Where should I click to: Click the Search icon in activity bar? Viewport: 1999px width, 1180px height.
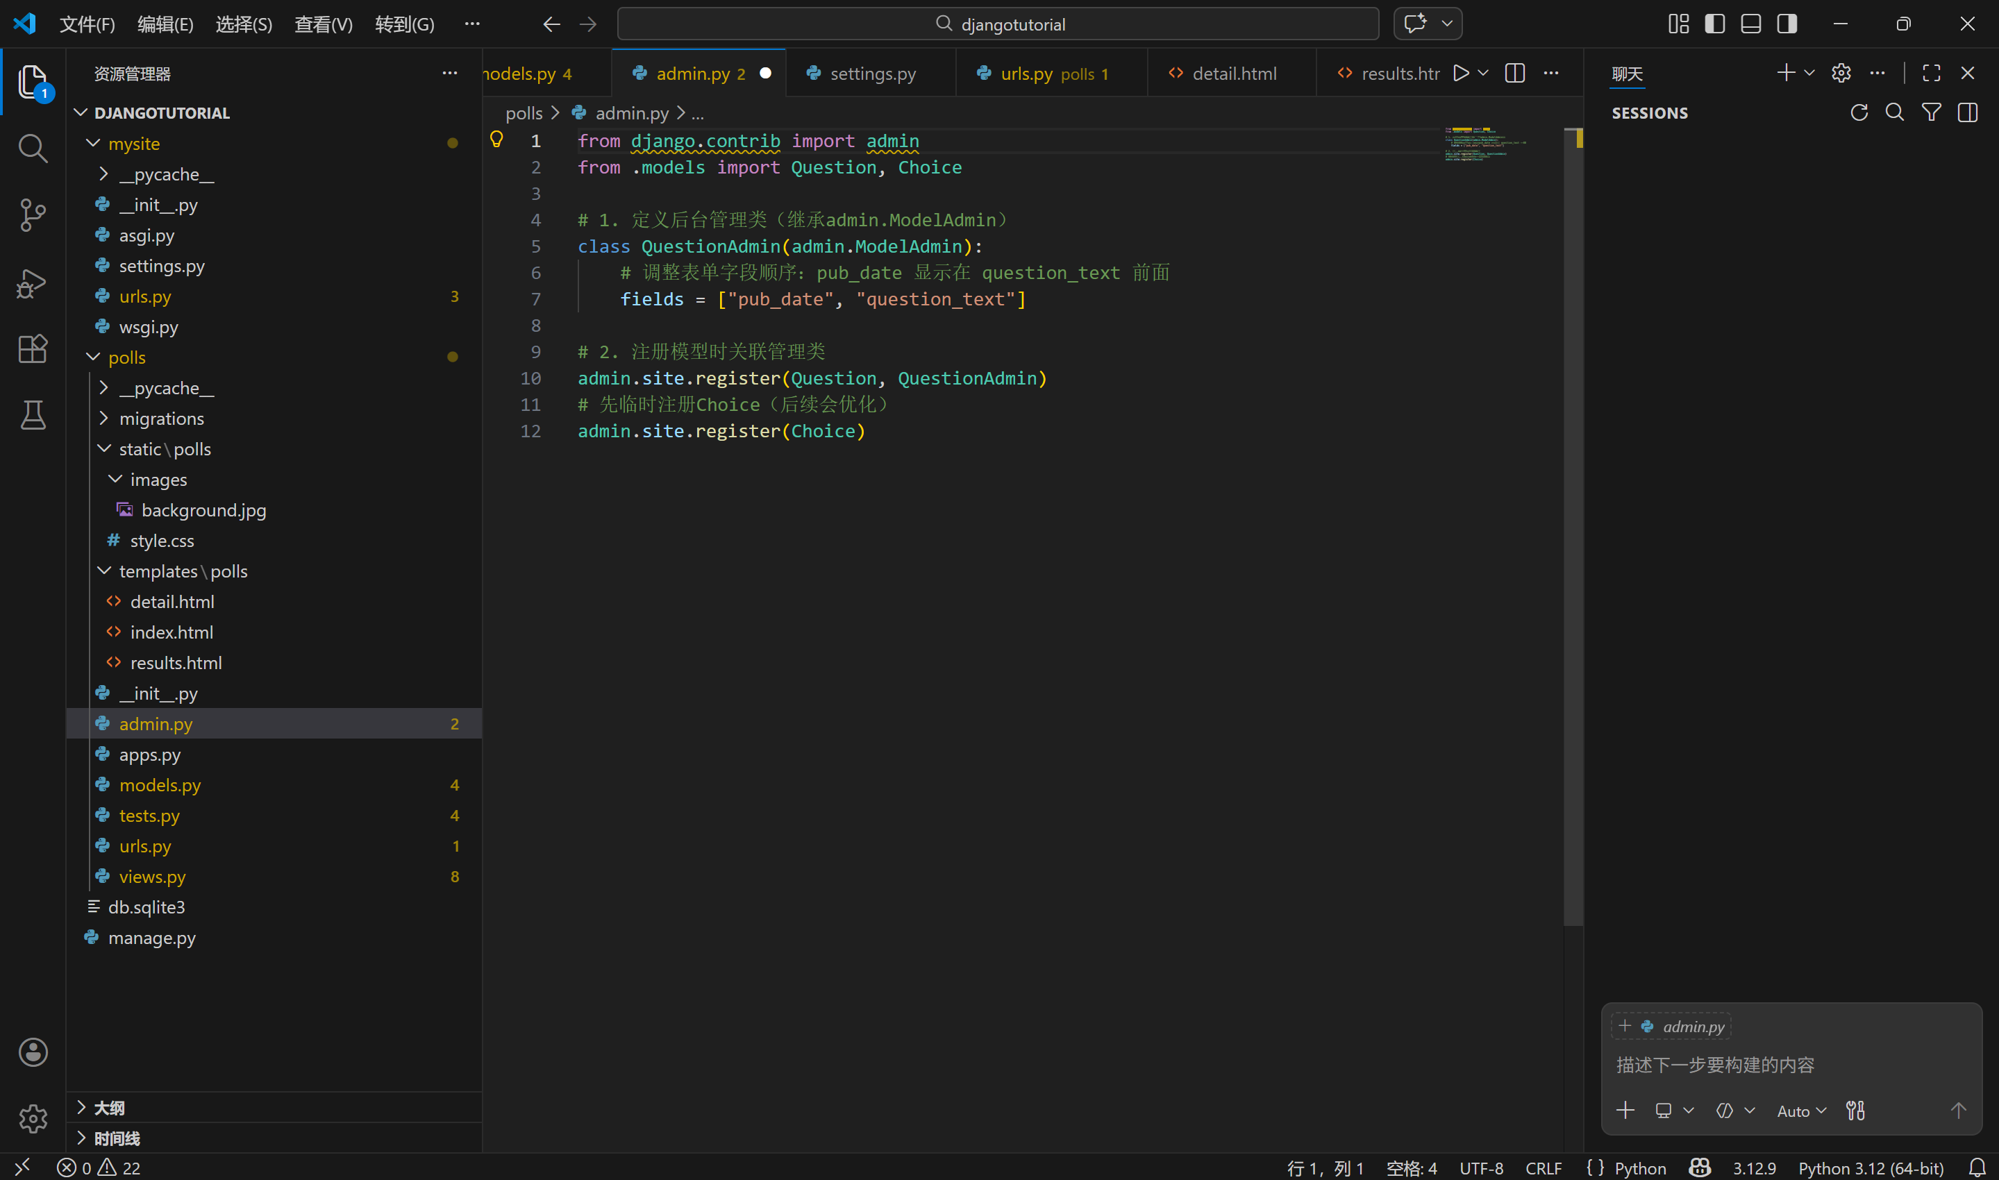(33, 148)
